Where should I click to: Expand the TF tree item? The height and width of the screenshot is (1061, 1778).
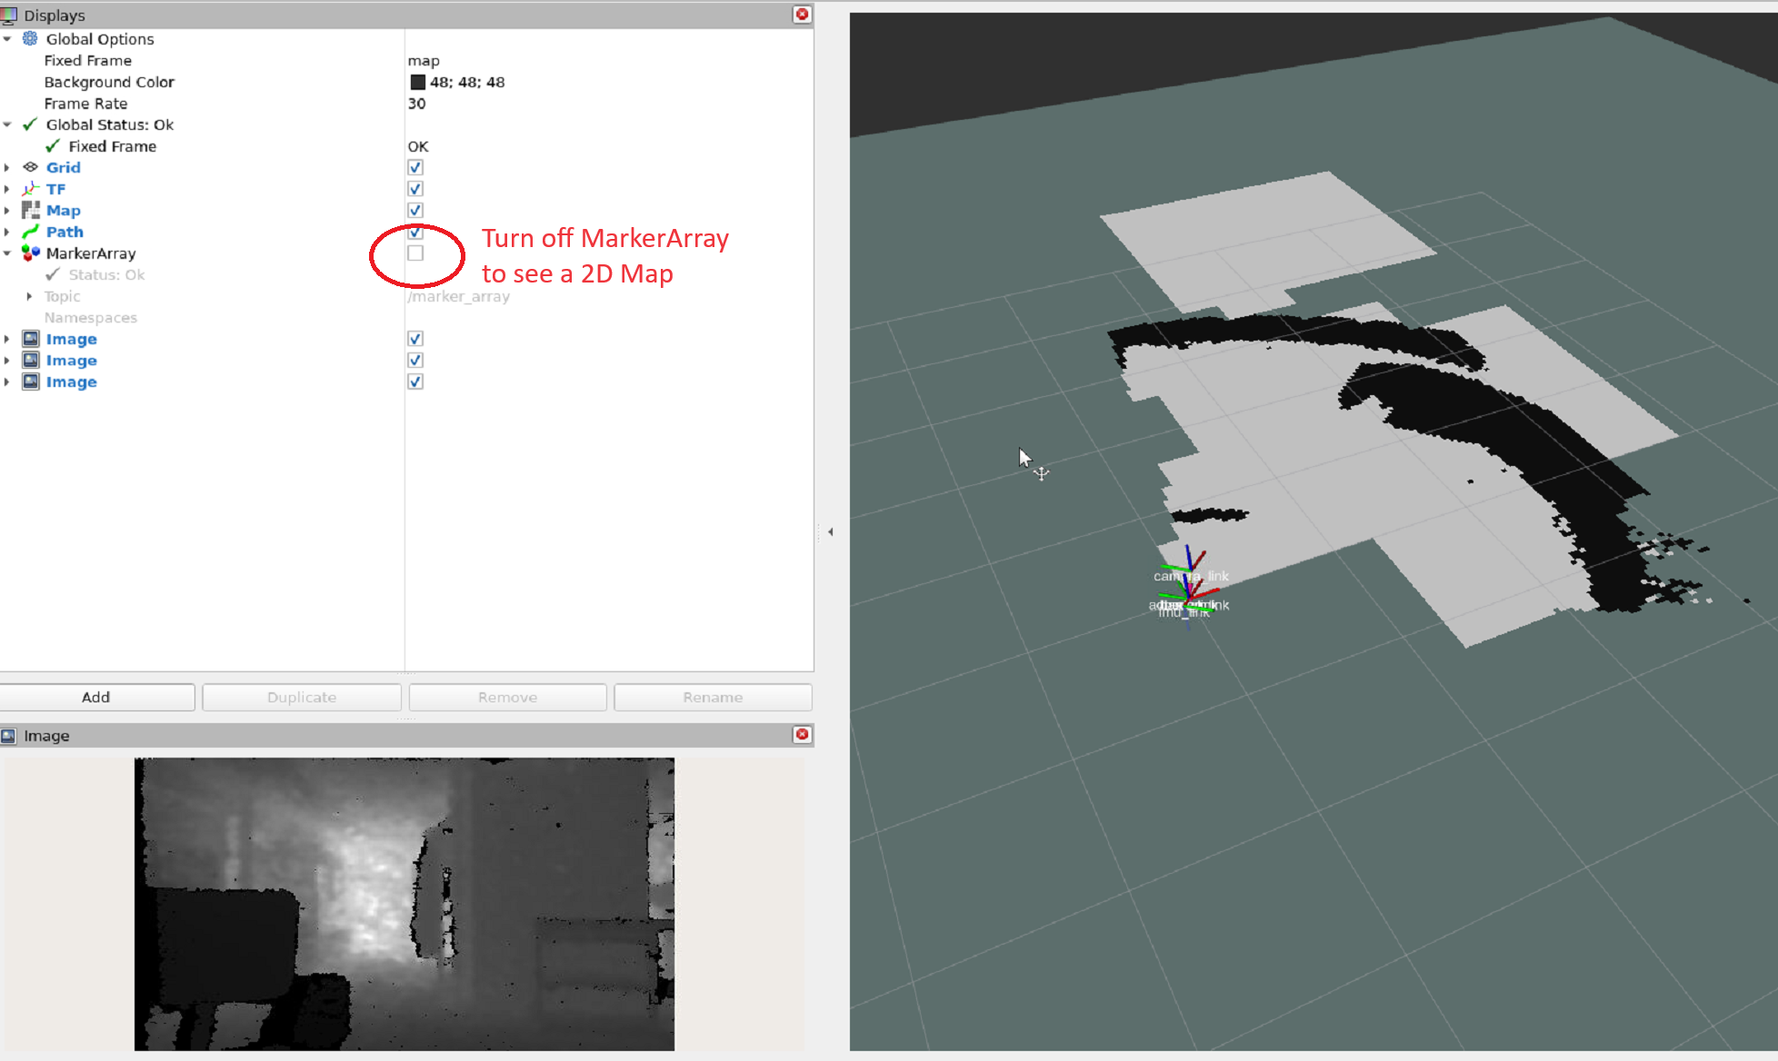pyautogui.click(x=7, y=189)
